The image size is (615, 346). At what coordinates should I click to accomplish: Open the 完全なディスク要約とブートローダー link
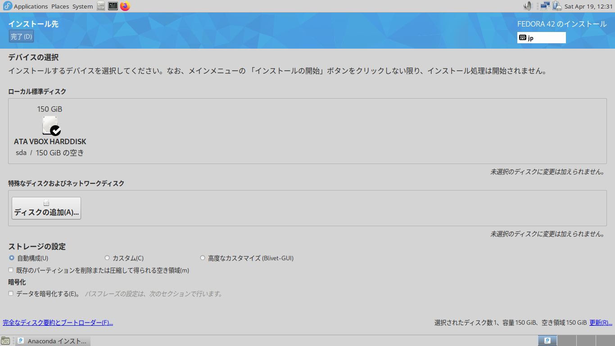click(x=58, y=323)
